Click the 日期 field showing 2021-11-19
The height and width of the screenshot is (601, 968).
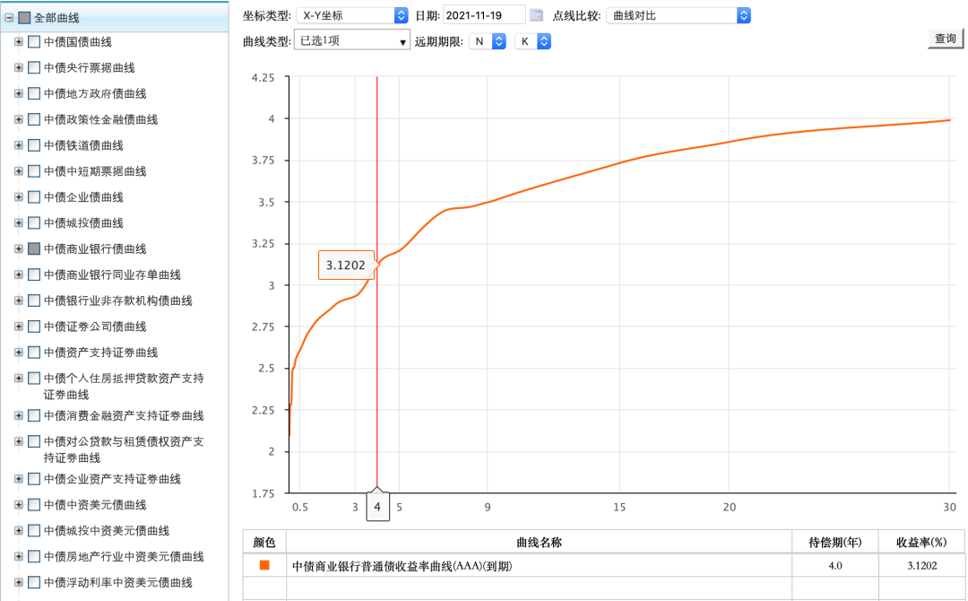[484, 15]
